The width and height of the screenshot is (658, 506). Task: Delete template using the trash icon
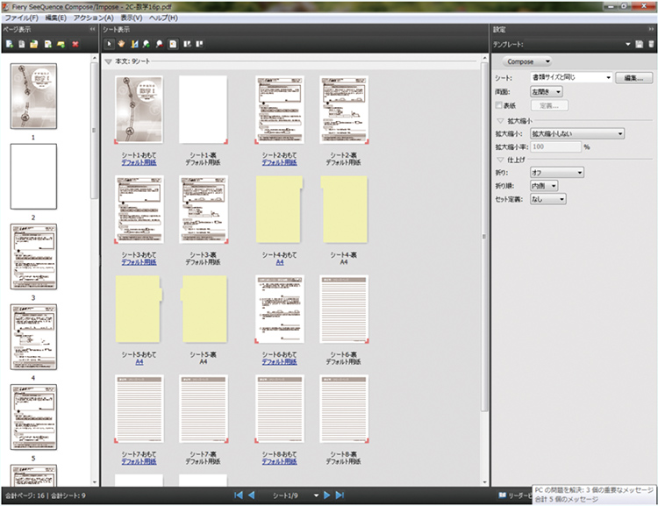point(651,44)
